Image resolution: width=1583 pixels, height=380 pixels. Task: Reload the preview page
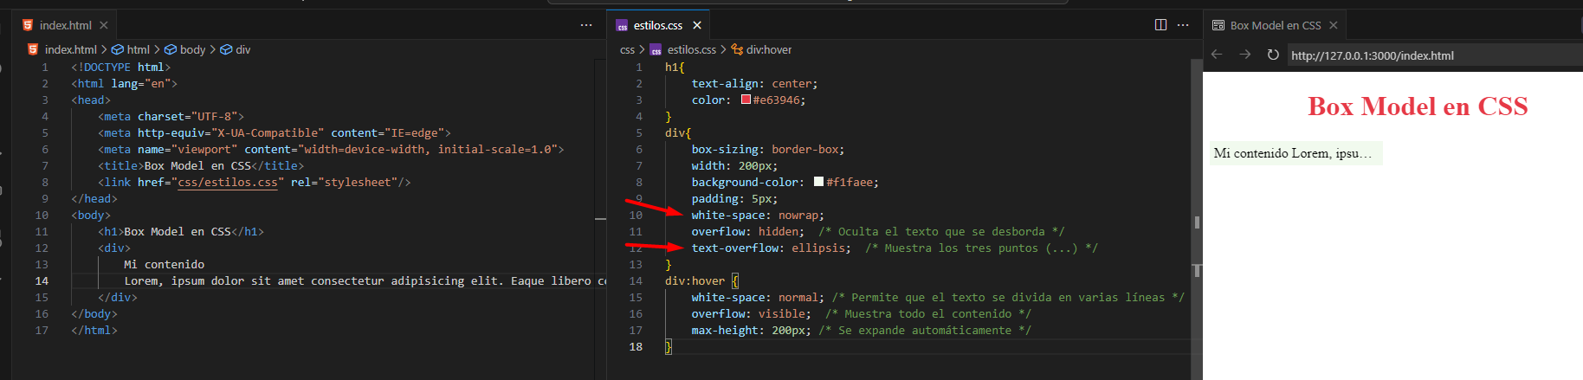point(1273,55)
